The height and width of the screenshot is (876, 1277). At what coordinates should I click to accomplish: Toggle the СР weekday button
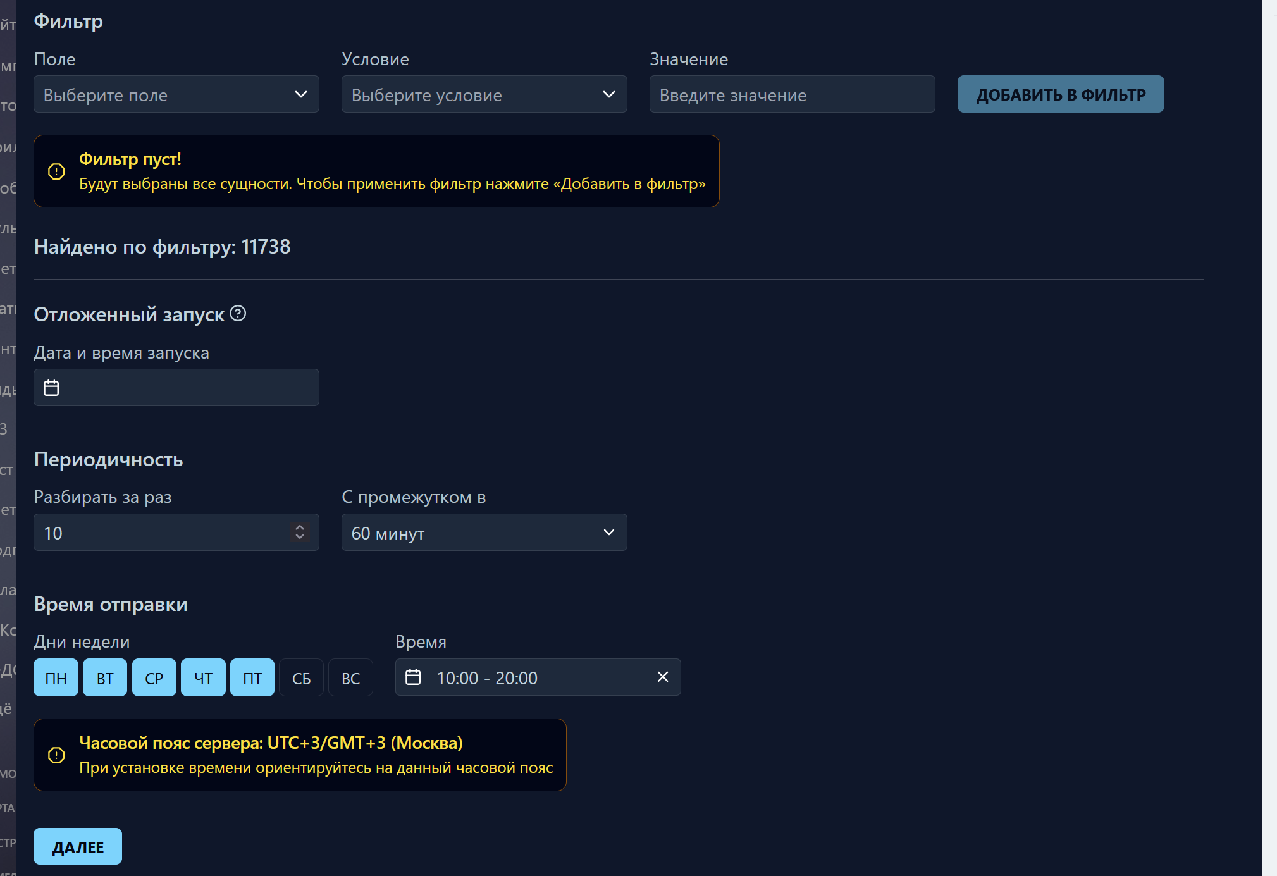(x=154, y=678)
